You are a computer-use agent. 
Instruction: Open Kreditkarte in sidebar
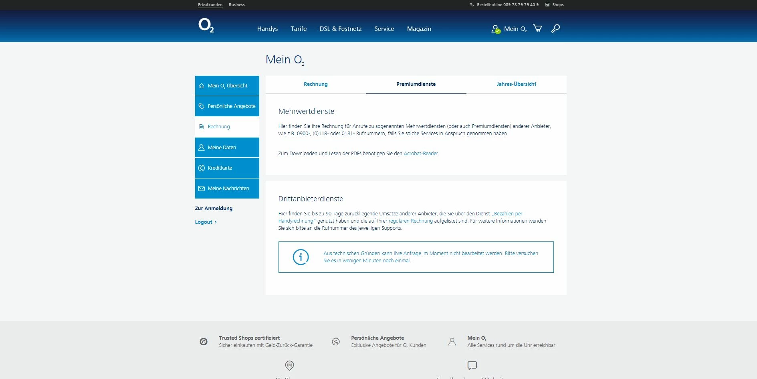coord(227,168)
